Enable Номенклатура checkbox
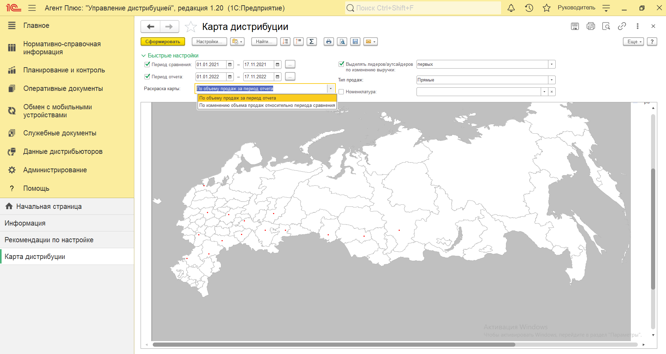 click(x=341, y=92)
